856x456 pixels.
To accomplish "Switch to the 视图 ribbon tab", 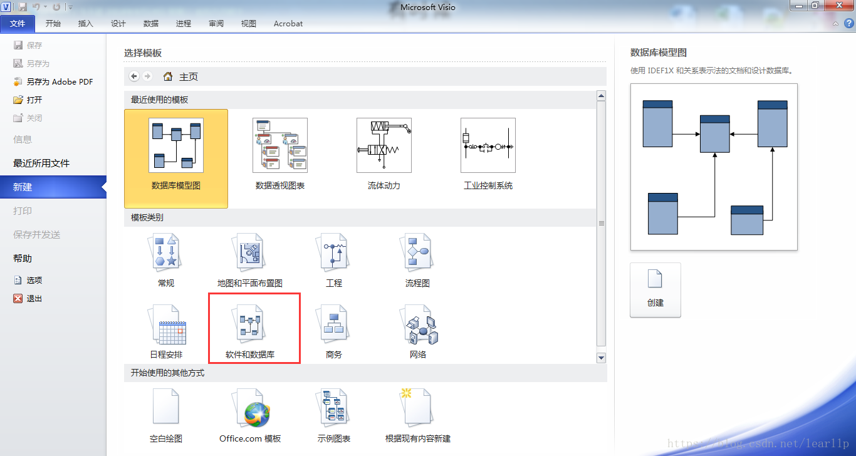I will 249,24.
